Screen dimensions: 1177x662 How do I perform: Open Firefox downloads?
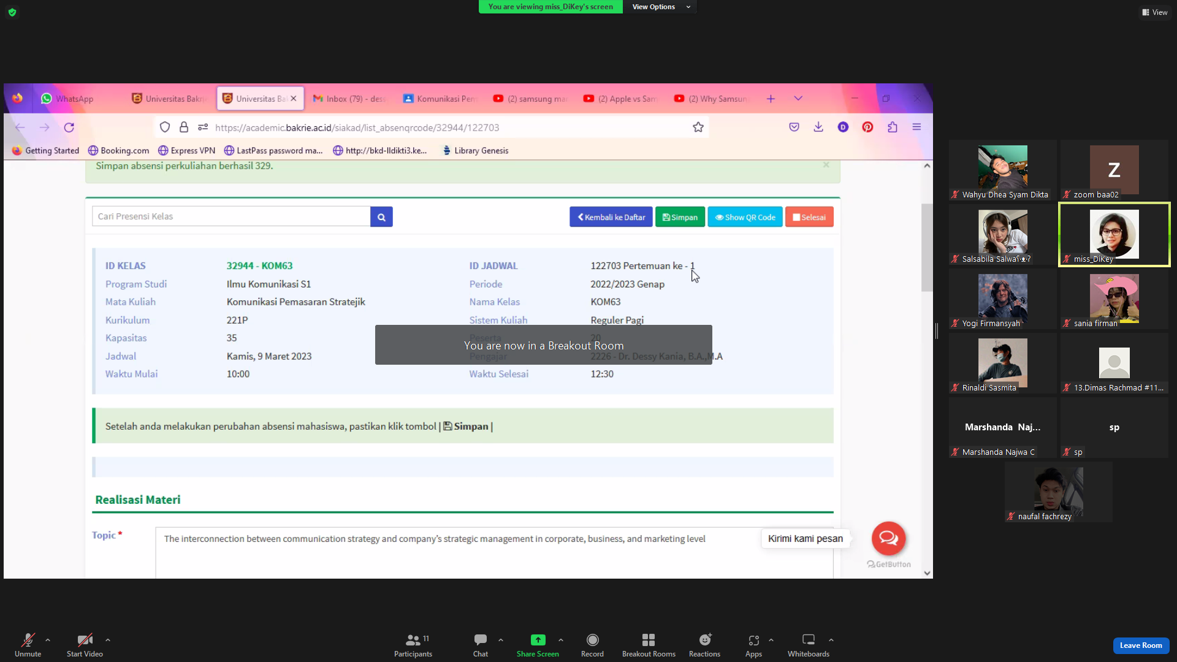tap(818, 127)
